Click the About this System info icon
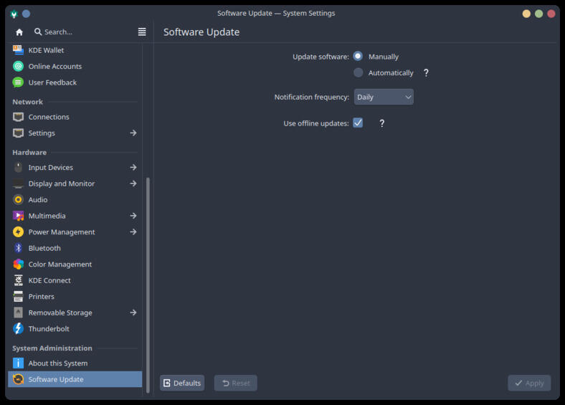Viewport: 565px width, 405px height. [18, 363]
